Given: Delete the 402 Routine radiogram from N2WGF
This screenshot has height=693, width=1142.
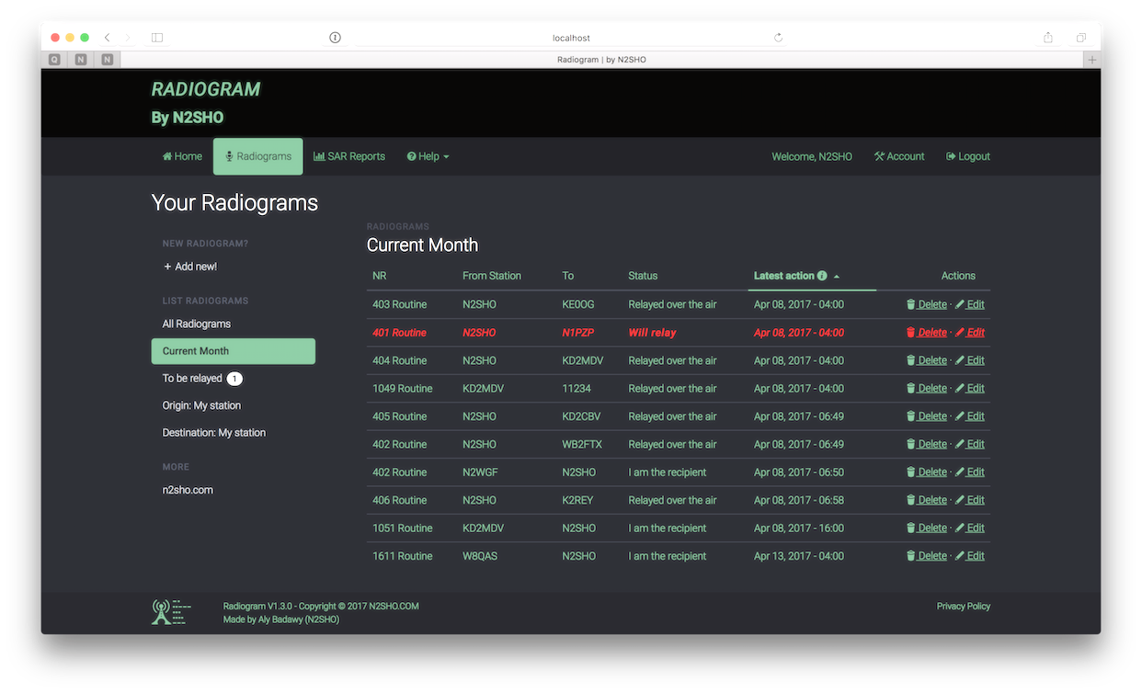Looking at the screenshot, I should tap(927, 472).
